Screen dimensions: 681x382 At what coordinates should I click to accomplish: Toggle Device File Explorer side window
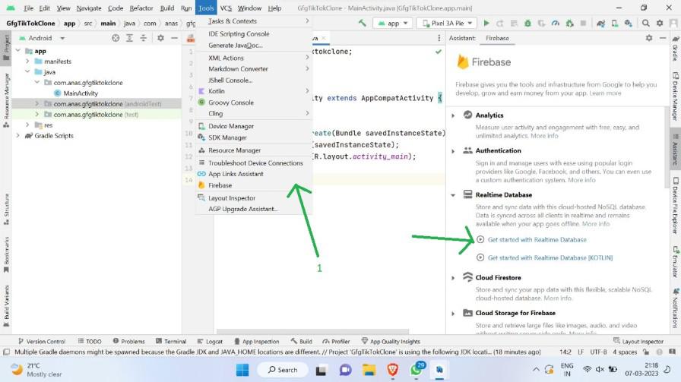tap(676, 205)
